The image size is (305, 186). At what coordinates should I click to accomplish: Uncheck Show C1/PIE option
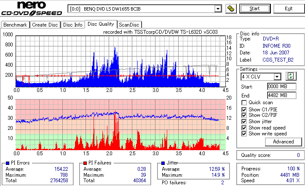(244, 110)
